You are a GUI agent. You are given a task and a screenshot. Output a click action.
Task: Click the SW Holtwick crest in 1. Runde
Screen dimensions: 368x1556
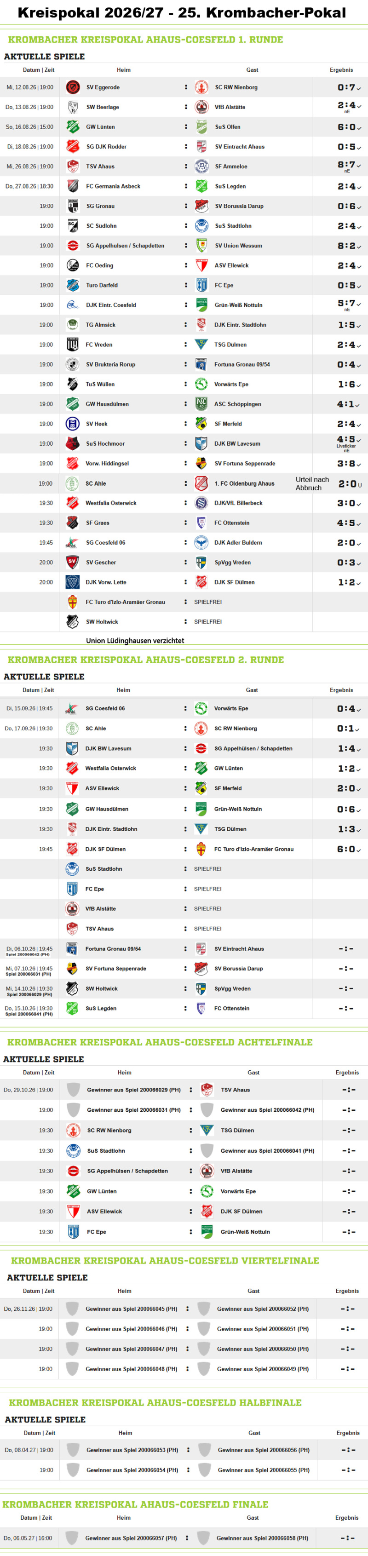click(x=73, y=621)
